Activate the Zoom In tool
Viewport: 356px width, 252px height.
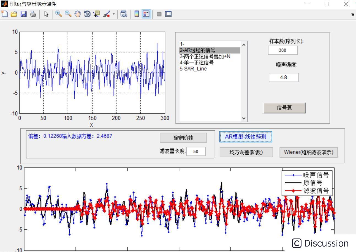click(59, 14)
